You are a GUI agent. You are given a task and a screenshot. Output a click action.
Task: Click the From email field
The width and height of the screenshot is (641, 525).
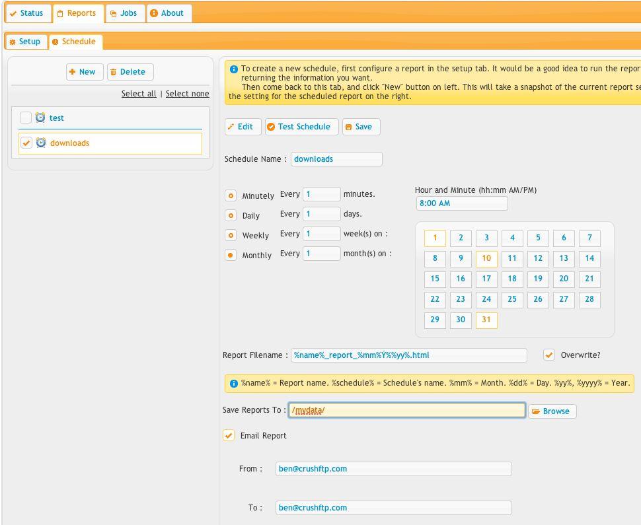point(394,469)
